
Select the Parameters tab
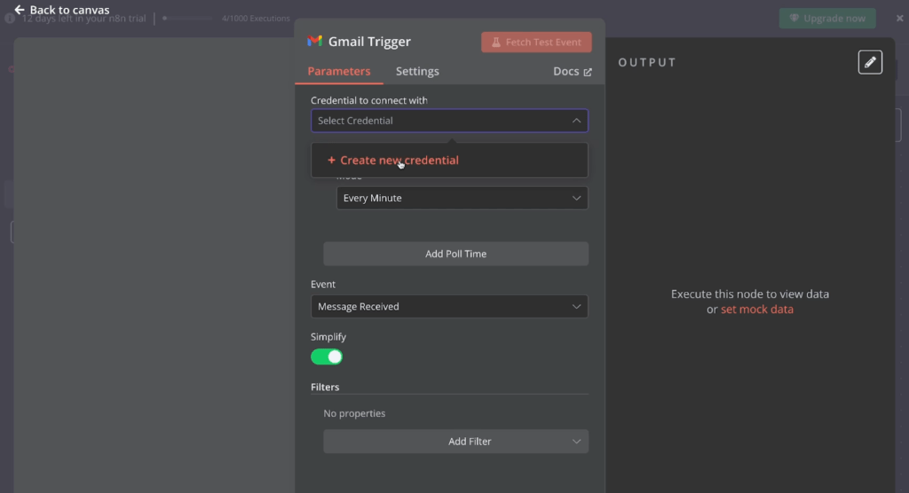tap(339, 72)
